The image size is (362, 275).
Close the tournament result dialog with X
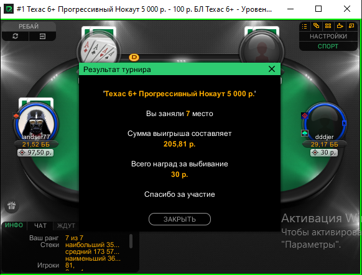click(272, 69)
